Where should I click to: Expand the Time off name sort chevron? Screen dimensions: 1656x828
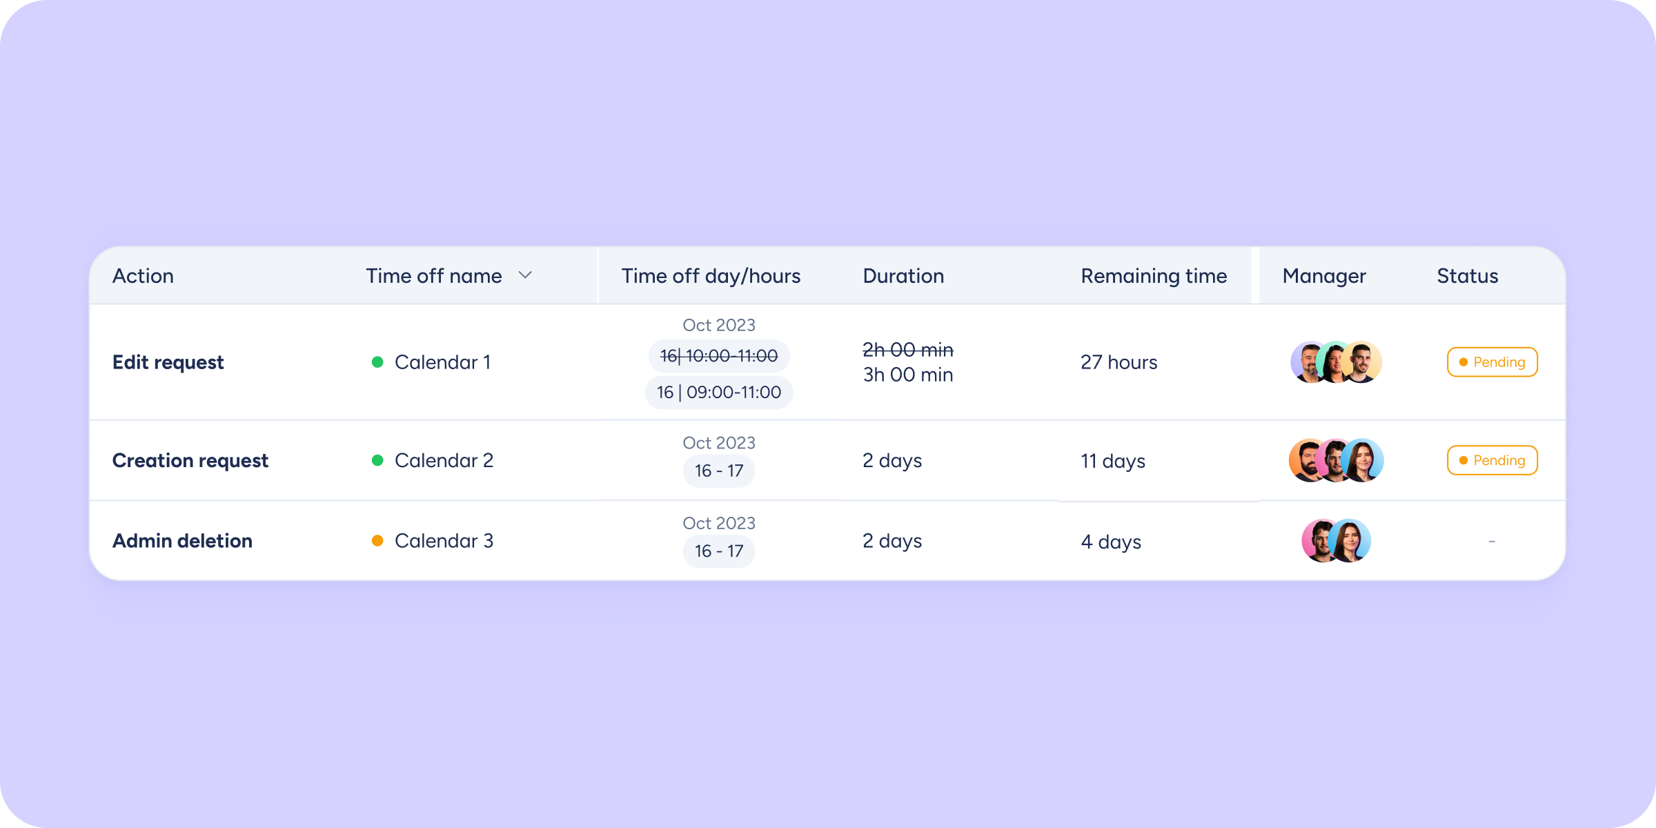click(x=525, y=275)
